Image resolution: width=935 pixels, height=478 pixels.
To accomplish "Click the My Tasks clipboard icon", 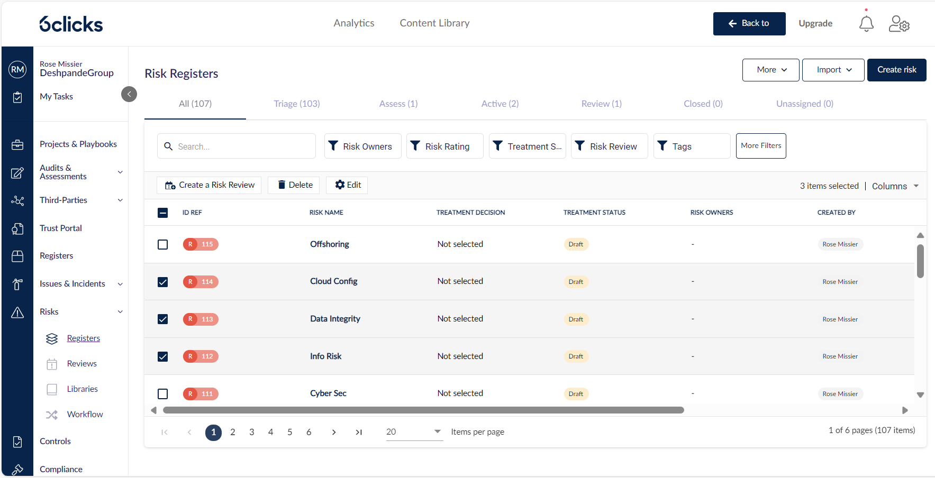I will [17, 97].
